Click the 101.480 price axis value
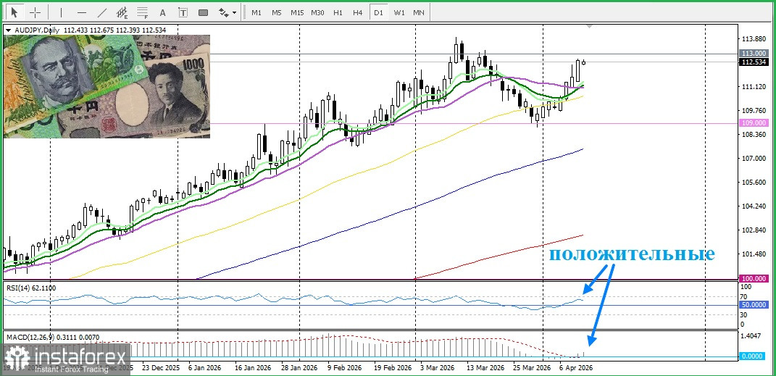Screen dimensions: 776x376 [x=752, y=254]
